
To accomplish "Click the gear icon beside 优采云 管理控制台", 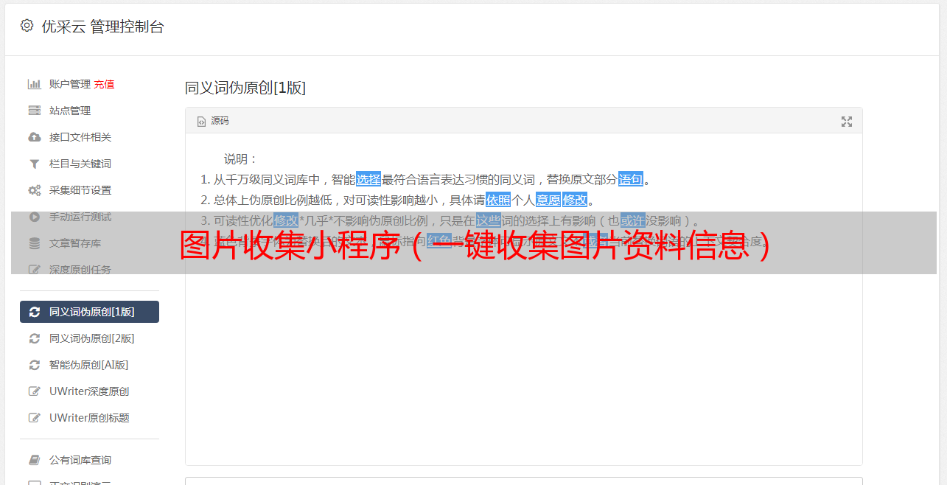I will 27,26.
